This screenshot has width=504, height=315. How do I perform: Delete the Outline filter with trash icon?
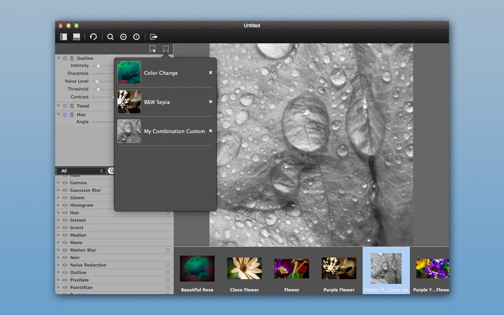coord(71,59)
